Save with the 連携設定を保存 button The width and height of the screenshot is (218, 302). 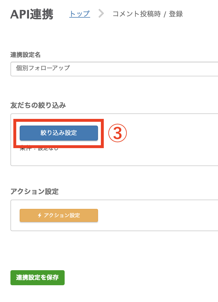37,277
